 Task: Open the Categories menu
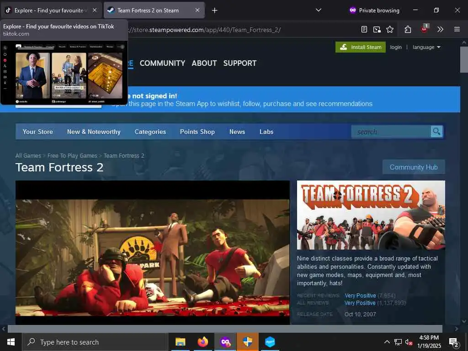tap(150, 132)
